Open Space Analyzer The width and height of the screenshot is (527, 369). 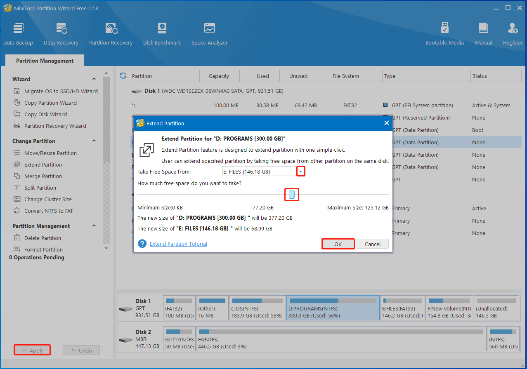(209, 34)
